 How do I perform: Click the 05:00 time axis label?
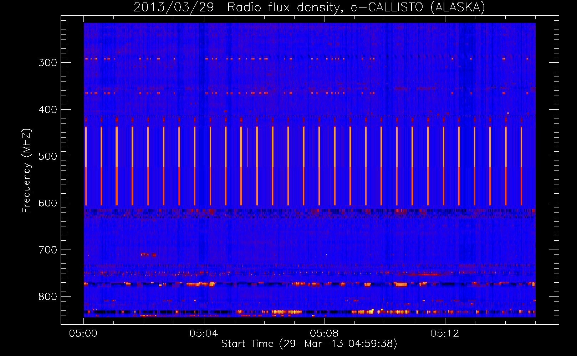(x=83, y=334)
